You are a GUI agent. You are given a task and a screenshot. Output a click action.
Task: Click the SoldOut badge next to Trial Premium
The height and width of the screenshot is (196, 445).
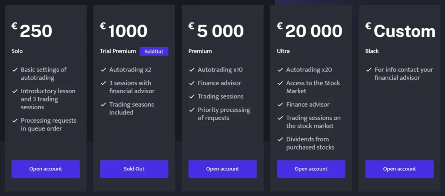click(x=154, y=52)
